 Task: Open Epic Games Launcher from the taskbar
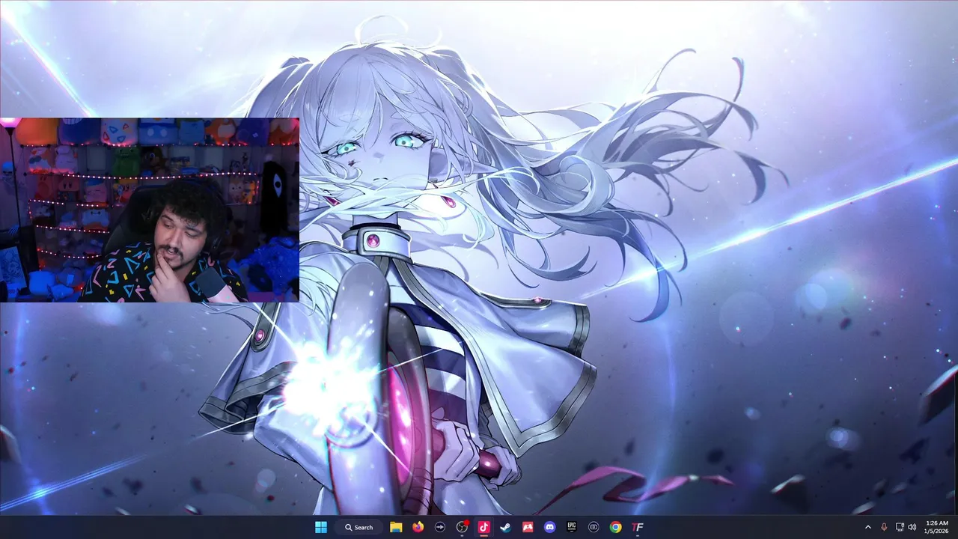point(572,527)
